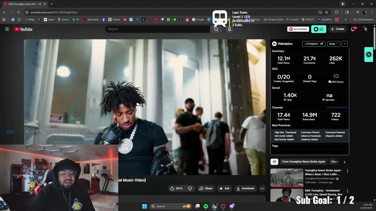Download the video
The width and height of the screenshot is (376, 211).
245,188
